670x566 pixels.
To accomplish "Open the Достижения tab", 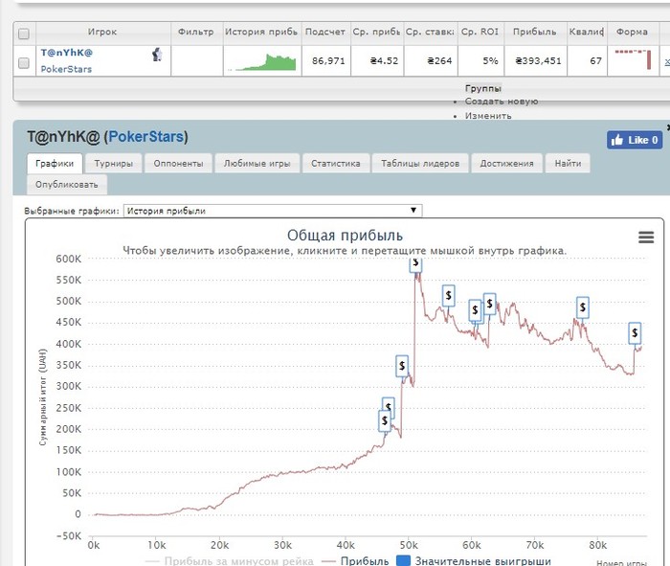I will (506, 164).
